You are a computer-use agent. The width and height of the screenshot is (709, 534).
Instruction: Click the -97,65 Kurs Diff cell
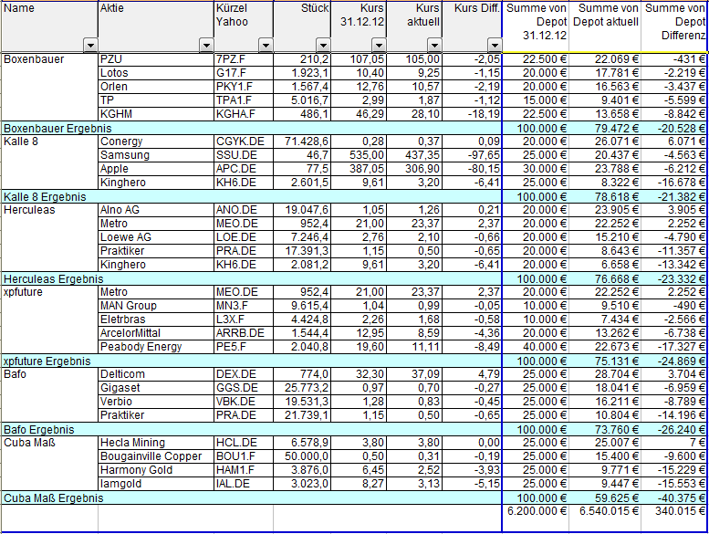tap(472, 155)
